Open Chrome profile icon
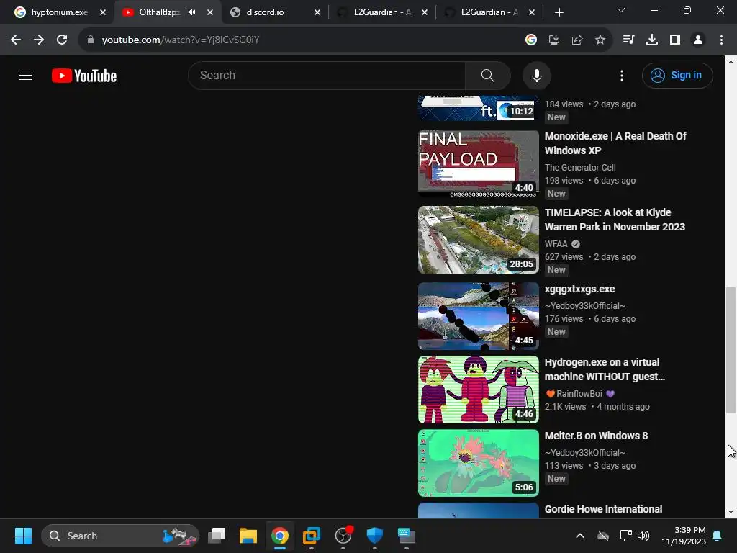Screen dimensions: 737x553 coord(698,40)
